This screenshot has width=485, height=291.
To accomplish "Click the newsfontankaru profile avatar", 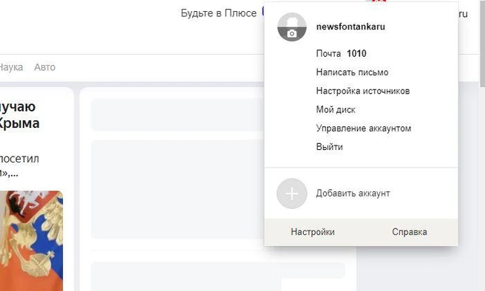I will pyautogui.click(x=292, y=27).
